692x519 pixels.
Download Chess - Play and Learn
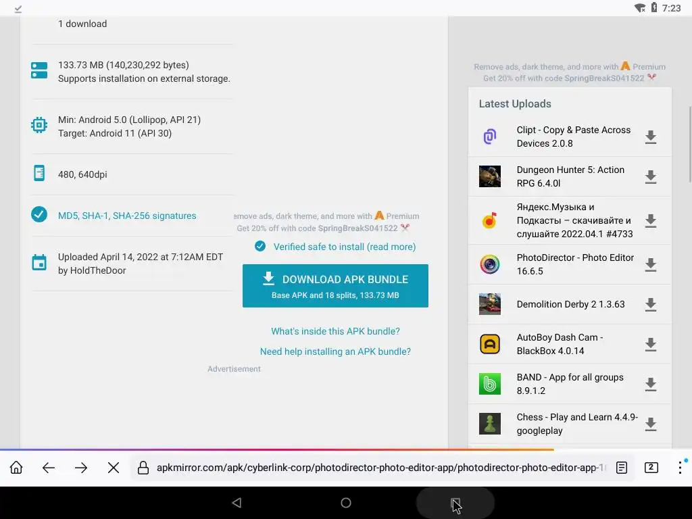651,424
